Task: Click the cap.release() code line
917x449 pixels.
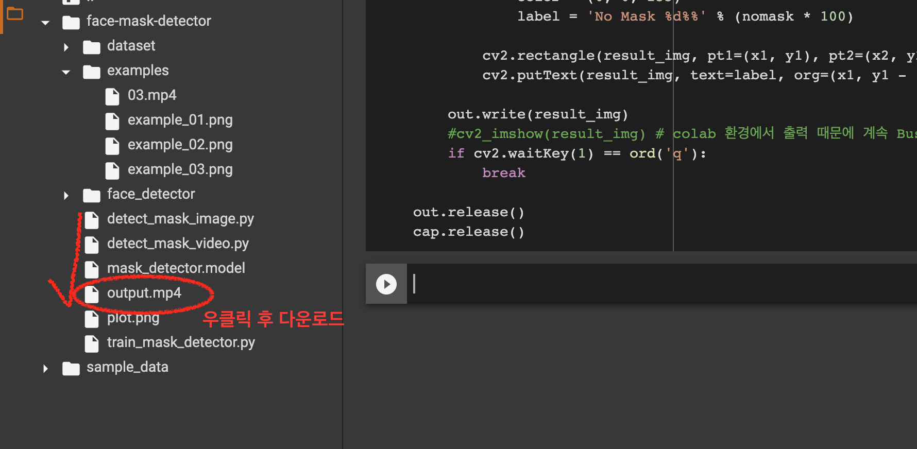Action: tap(469, 232)
